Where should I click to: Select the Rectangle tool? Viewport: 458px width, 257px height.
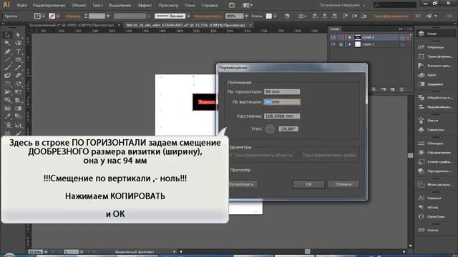tap(18, 60)
